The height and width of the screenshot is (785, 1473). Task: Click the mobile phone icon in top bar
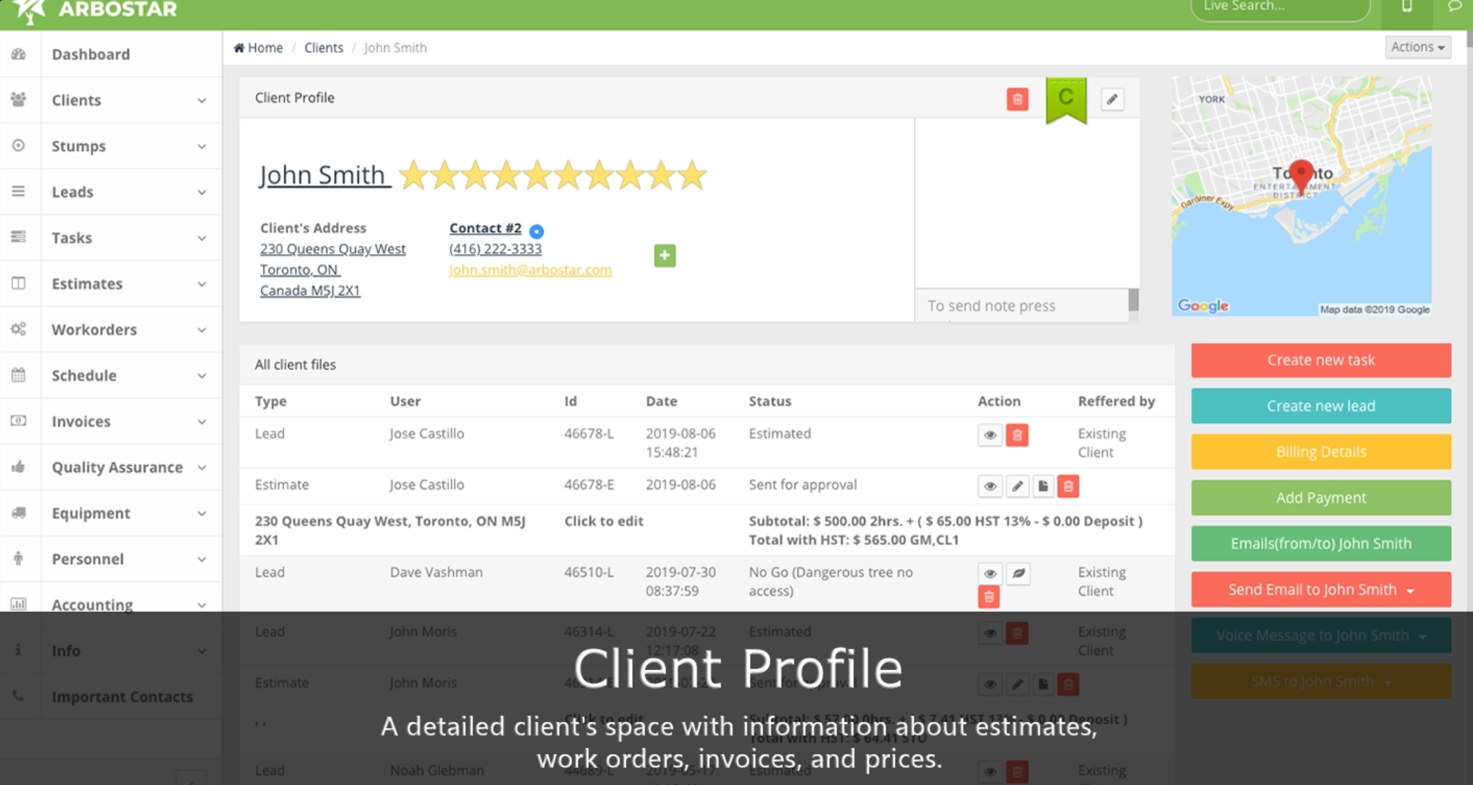[1406, 7]
